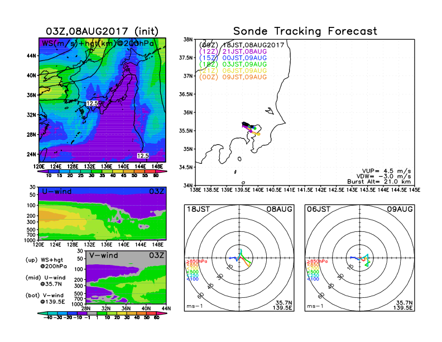Click the "VUP= 4.5 m/s" parameter
Image resolution: width=442 pixels, height=342 pixels.
point(386,171)
